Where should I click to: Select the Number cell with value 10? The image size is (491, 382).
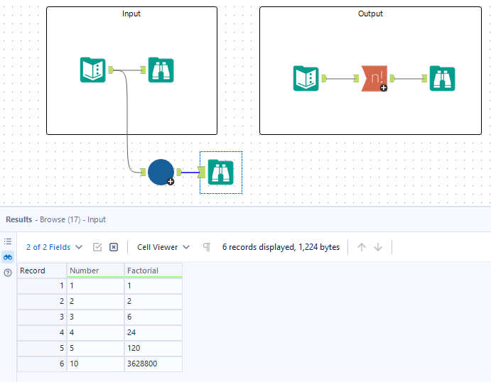95,364
